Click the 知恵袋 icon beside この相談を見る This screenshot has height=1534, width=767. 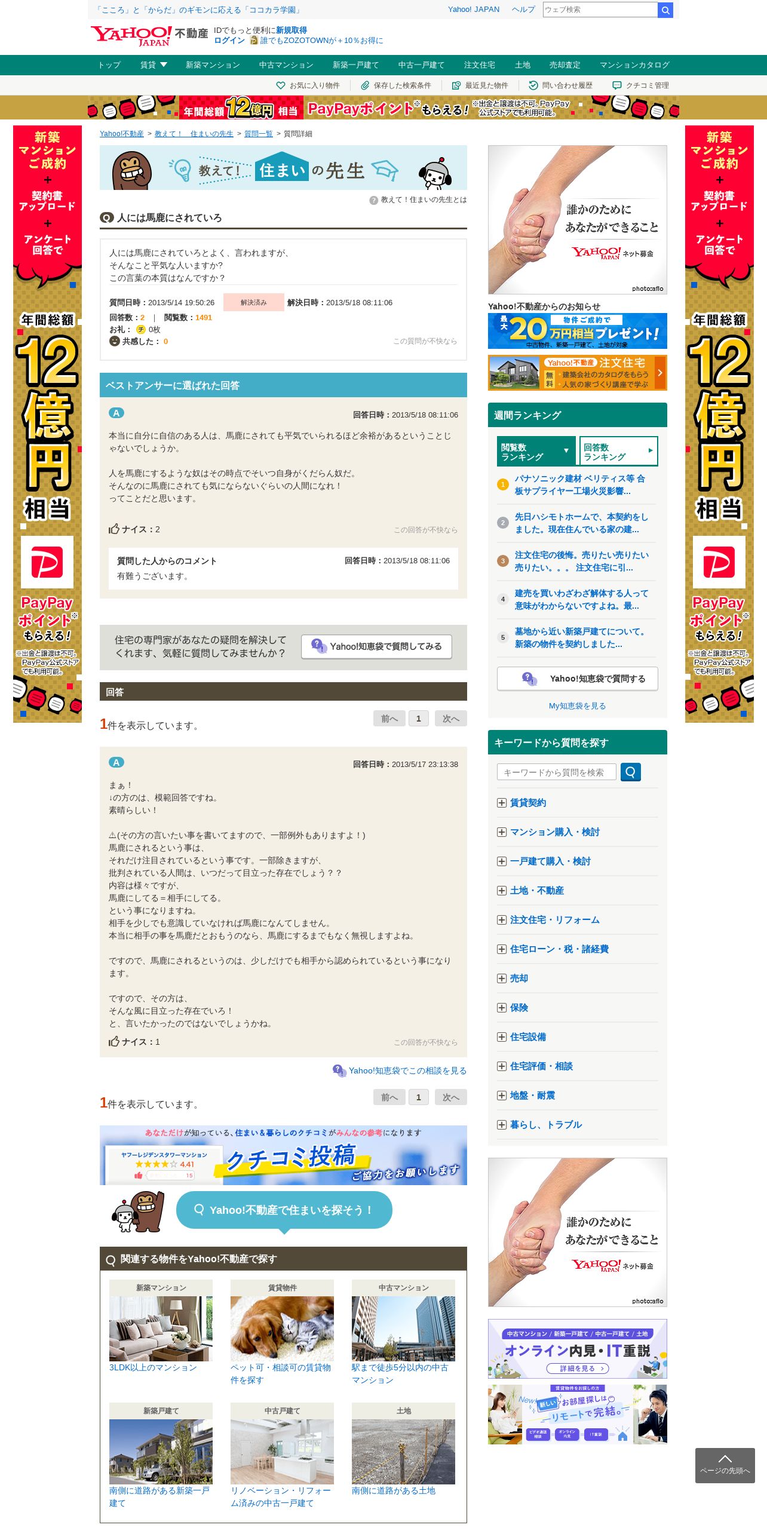(x=339, y=1070)
